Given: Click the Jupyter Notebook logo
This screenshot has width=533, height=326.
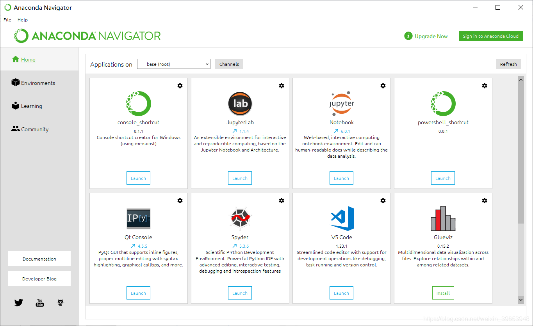Looking at the screenshot, I should coord(342,104).
